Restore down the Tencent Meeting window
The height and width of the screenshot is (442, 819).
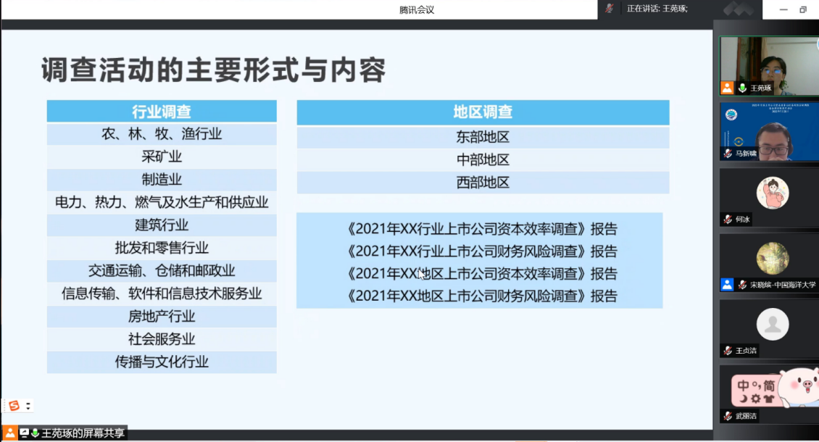click(803, 9)
